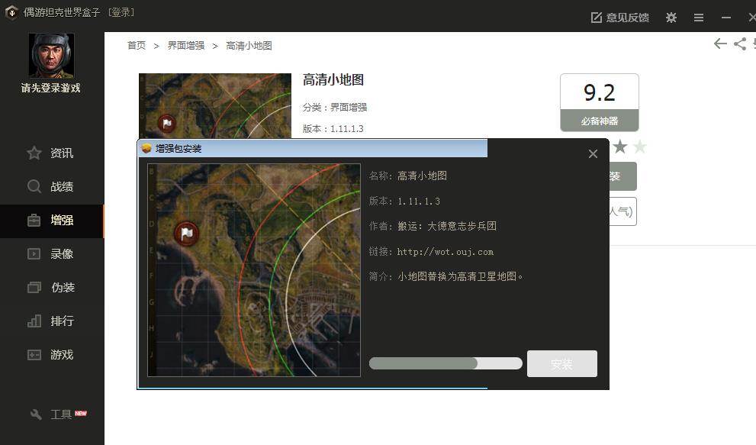Click the 请先登录游戏 login prompt
This screenshot has height=445, width=756.
(50, 88)
